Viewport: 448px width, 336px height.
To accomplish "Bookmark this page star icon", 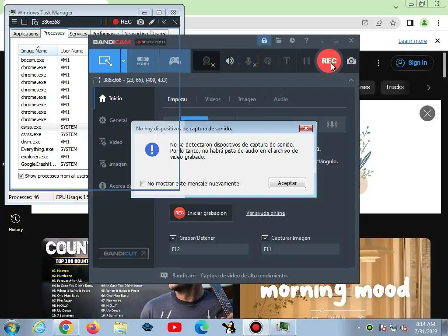I will (x=393, y=23).
